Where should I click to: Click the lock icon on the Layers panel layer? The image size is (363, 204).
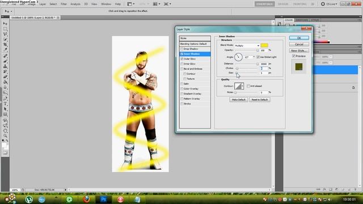click(353, 88)
